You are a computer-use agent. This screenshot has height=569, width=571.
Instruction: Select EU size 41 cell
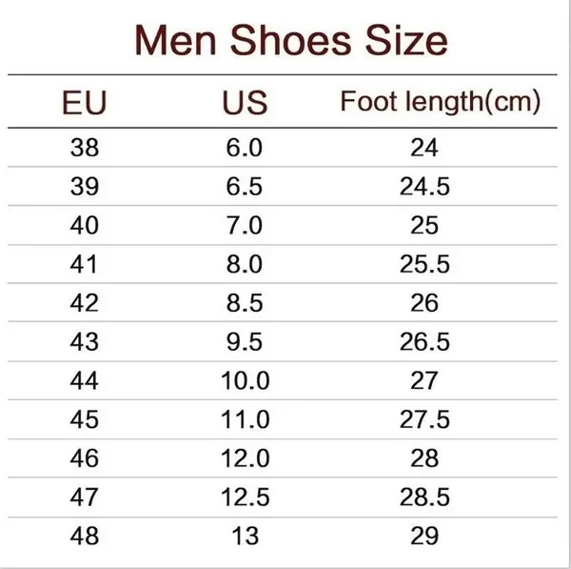(84, 264)
